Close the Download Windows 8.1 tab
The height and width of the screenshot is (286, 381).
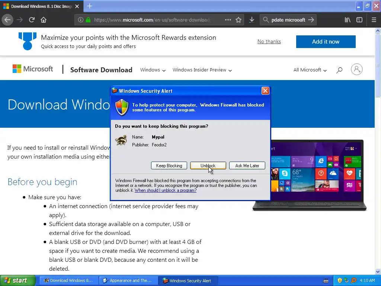pyautogui.click(x=77, y=6)
